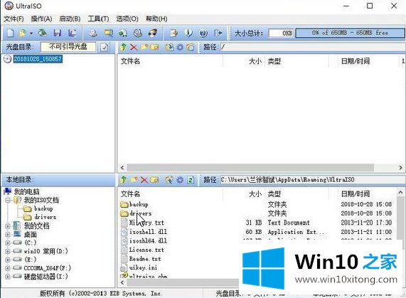Click the Open file folder icon
Image resolution: width=406 pixels, height=298 pixels.
click(x=23, y=33)
